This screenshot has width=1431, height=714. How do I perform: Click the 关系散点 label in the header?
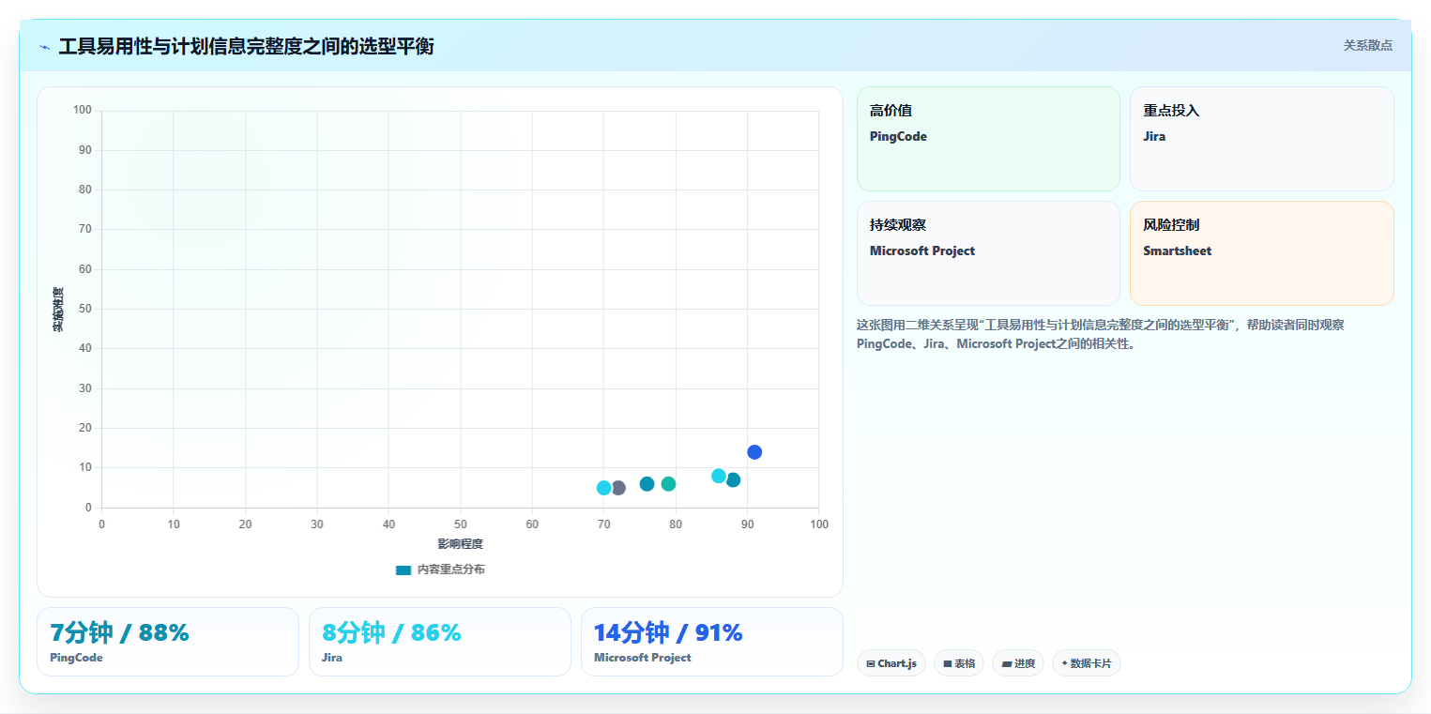tap(1367, 45)
